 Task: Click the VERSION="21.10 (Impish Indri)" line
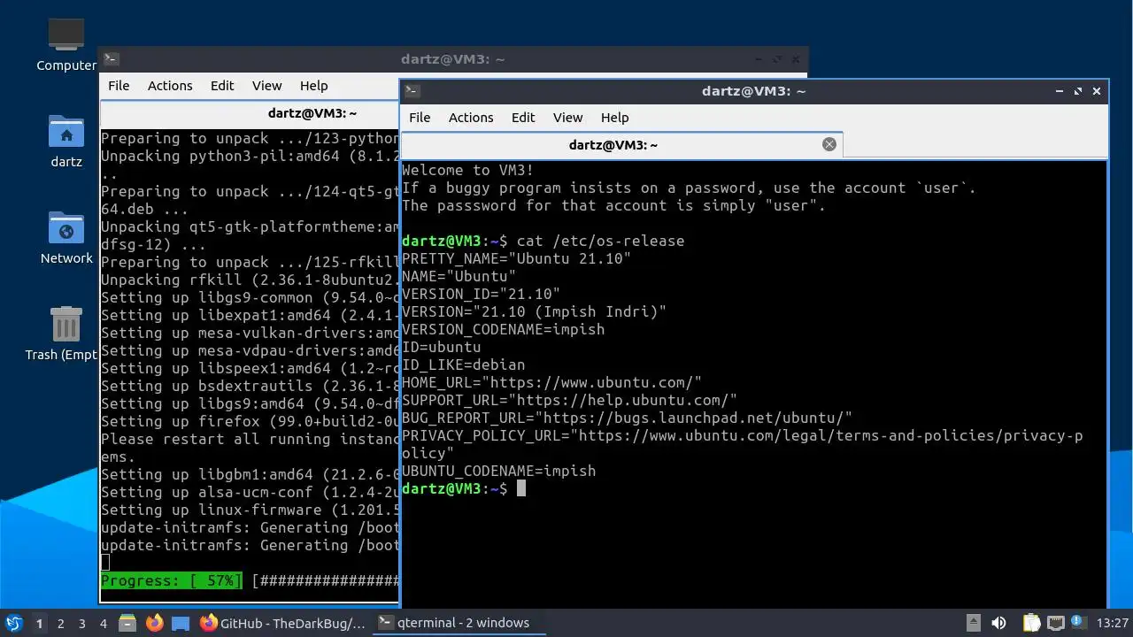[534, 311]
